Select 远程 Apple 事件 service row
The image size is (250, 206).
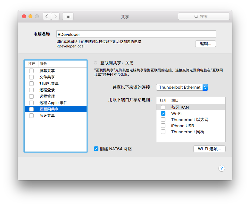(56, 103)
